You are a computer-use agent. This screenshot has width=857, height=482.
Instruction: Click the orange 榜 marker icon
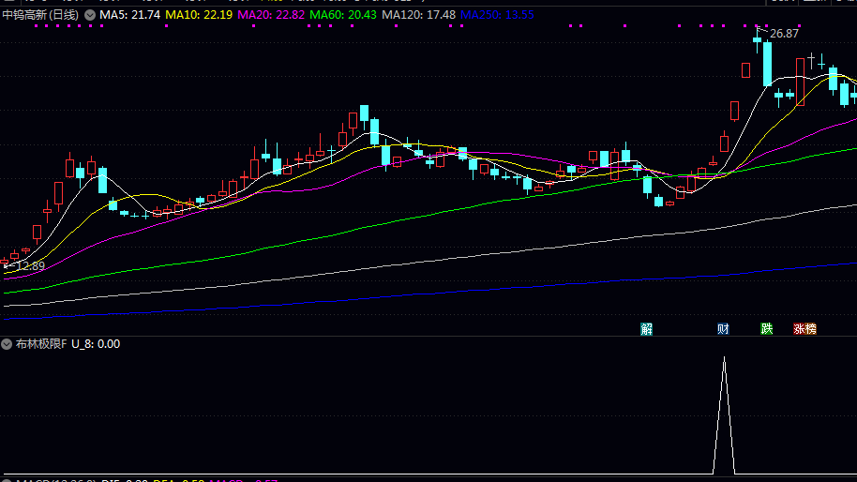(x=811, y=328)
